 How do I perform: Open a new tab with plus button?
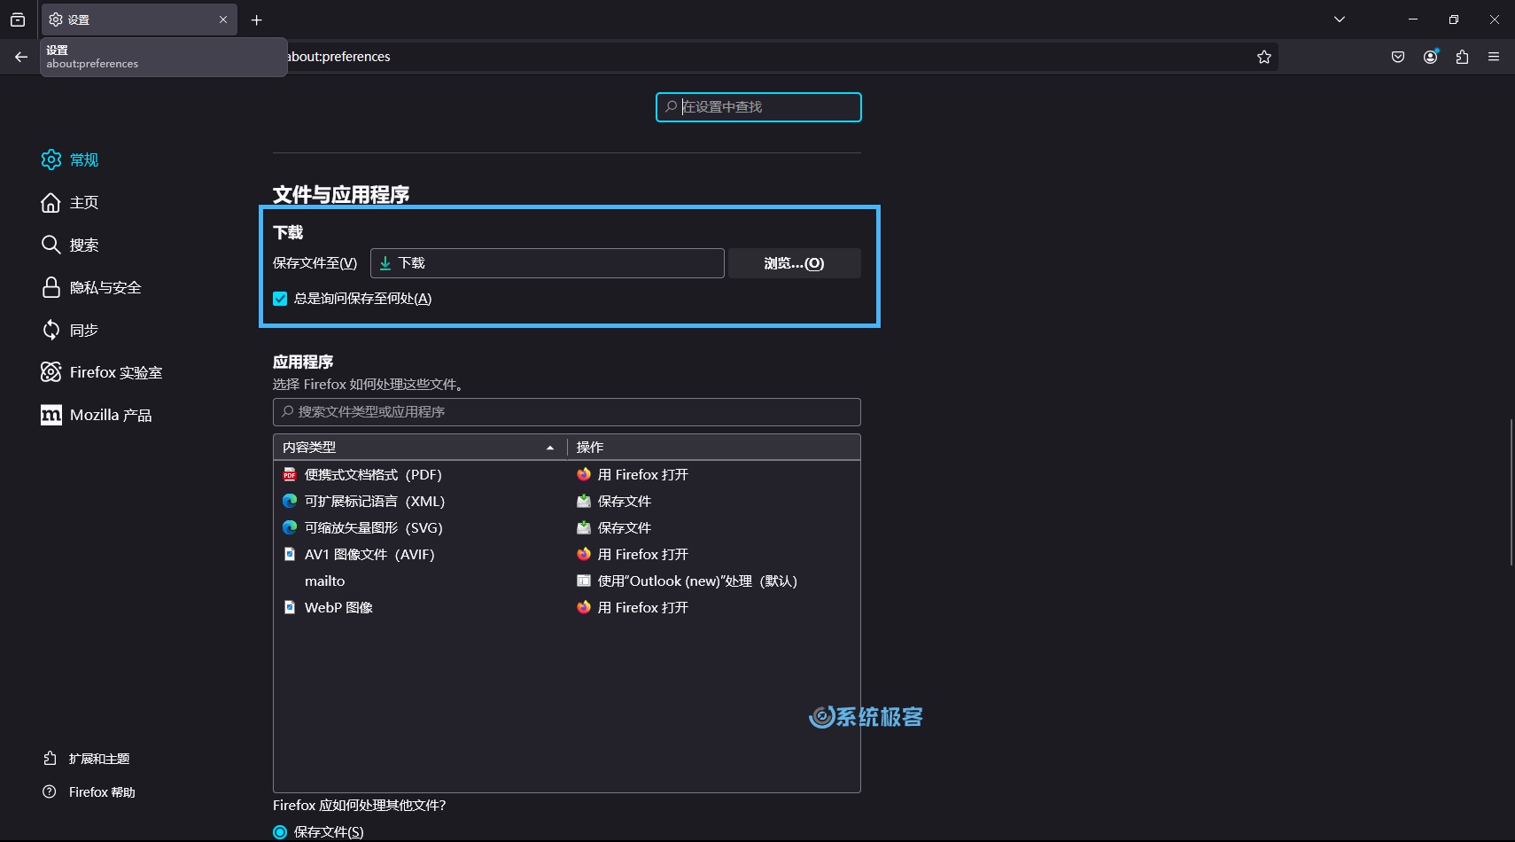pyautogui.click(x=257, y=19)
